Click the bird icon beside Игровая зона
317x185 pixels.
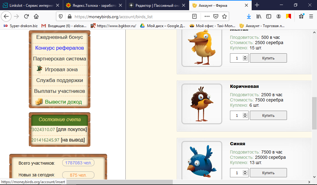coord(39,69)
